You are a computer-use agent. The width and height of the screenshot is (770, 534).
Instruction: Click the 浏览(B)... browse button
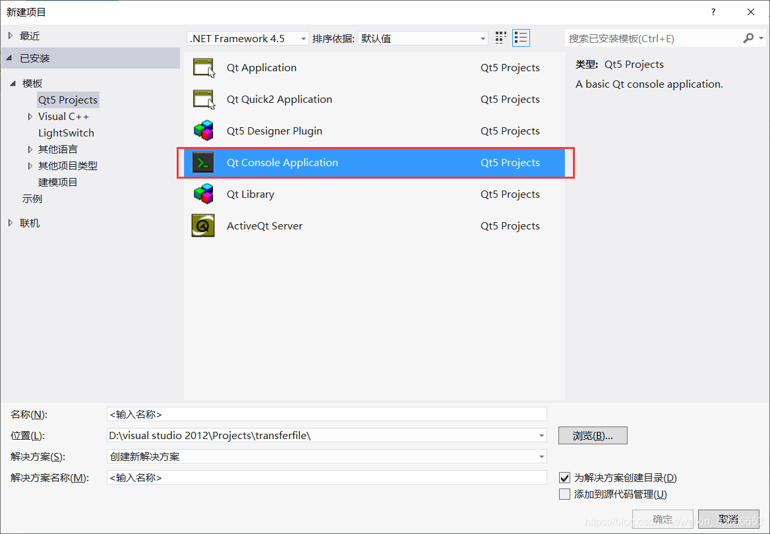coord(593,436)
